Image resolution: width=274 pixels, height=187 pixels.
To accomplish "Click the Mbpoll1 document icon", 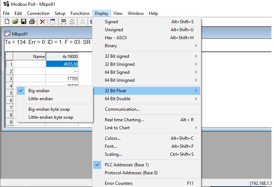I will pyautogui.click(x=7, y=34).
